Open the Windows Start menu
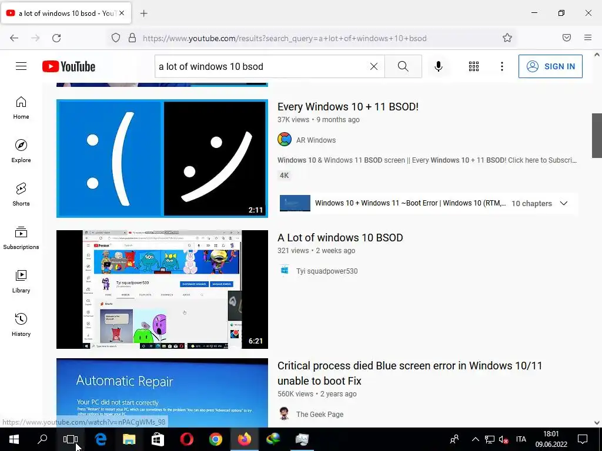This screenshot has height=451, width=602. [14, 439]
